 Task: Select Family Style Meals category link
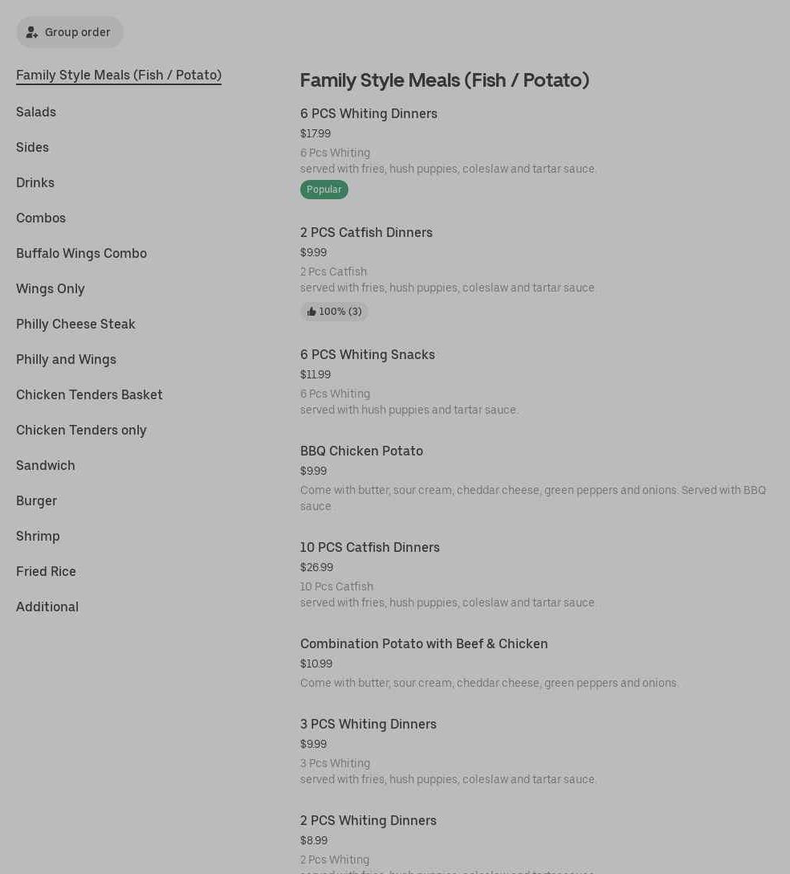[x=119, y=75]
